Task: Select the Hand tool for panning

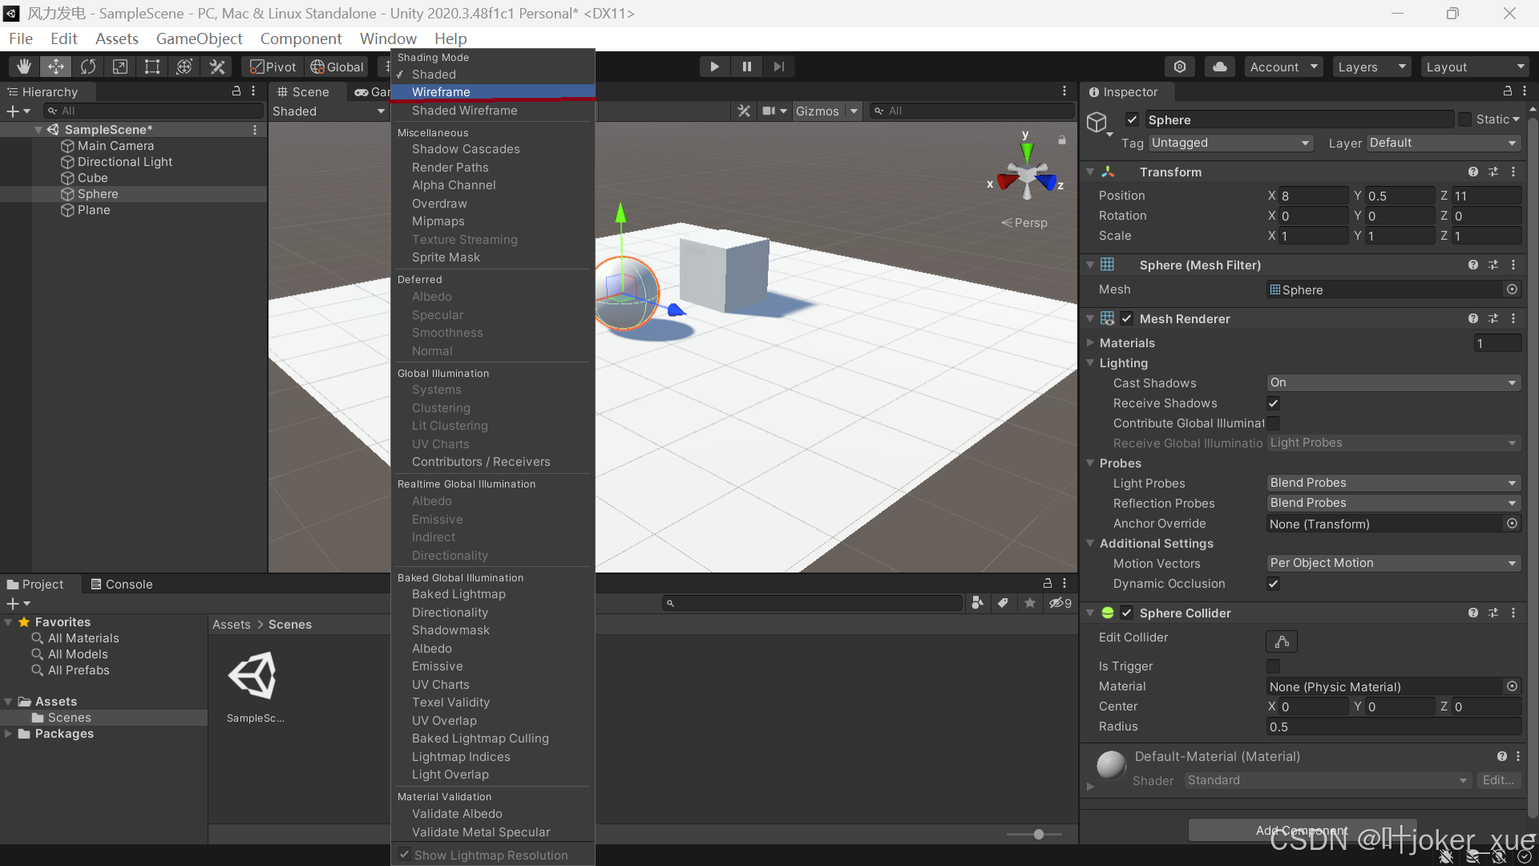Action: pyautogui.click(x=23, y=67)
